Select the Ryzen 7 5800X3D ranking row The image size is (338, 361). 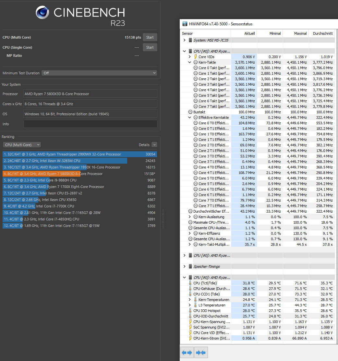point(80,174)
